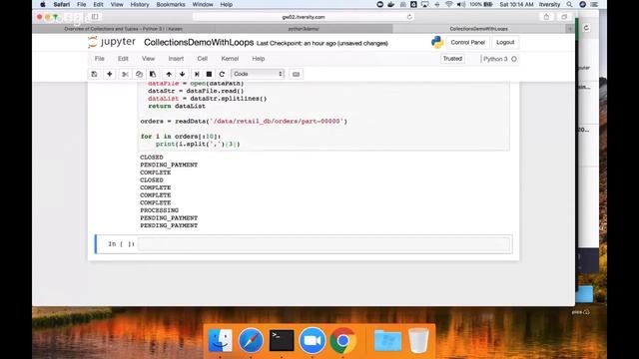
Task: Click in the empty code cell input
Action: click(323, 244)
